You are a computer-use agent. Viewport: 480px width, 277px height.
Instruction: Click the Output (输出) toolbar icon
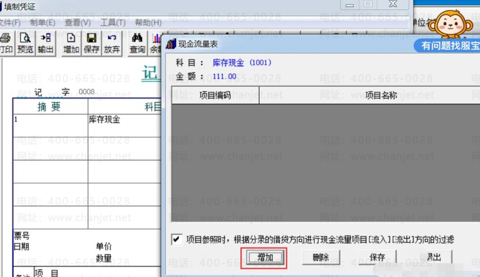pos(45,43)
